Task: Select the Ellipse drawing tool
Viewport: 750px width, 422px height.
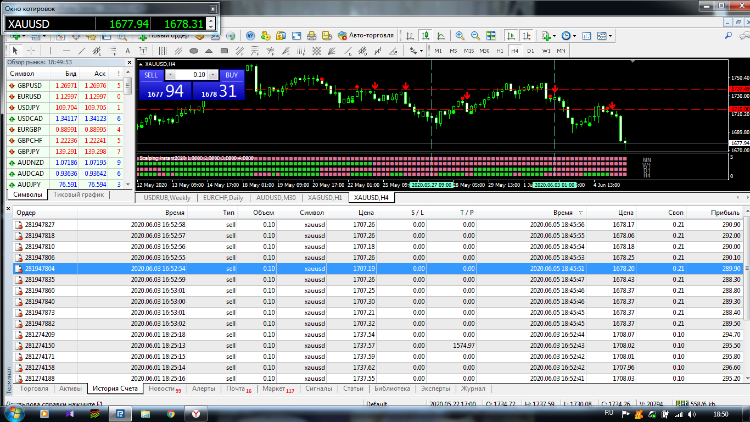Action: click(x=194, y=51)
